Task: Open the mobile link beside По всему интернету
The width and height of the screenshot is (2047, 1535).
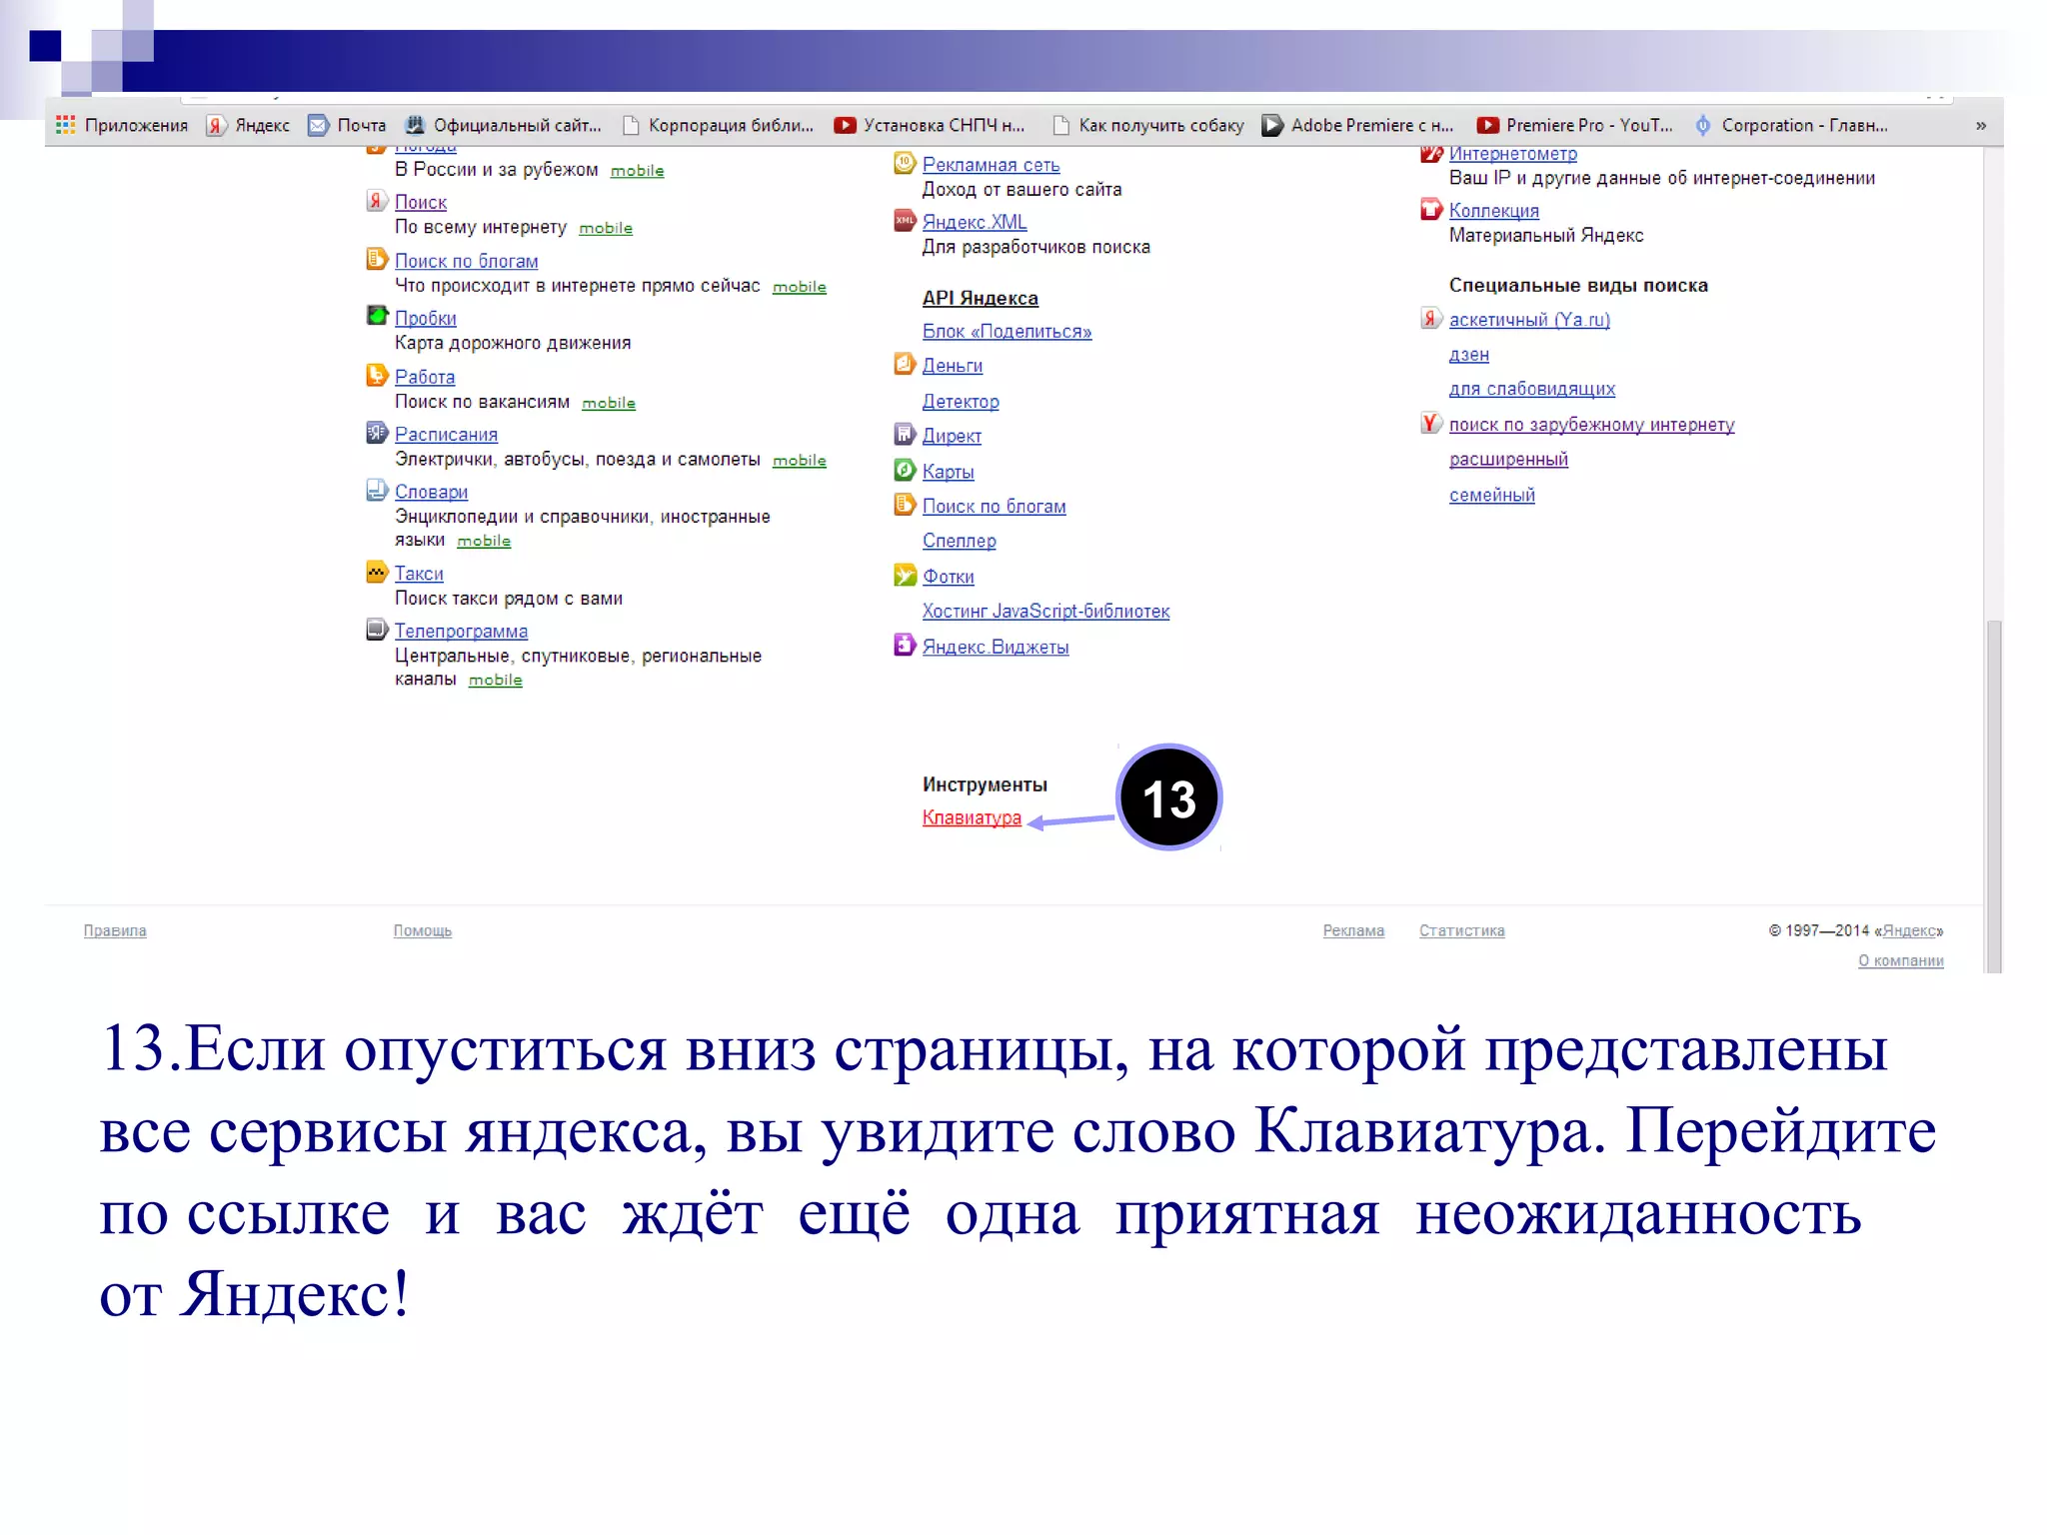Action: tap(606, 228)
